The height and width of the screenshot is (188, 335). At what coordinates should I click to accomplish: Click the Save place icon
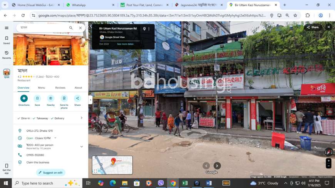(37, 98)
